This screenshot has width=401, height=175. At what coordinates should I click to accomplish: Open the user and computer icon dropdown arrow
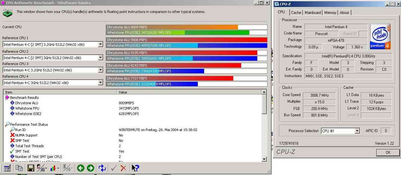pyautogui.click(x=46, y=168)
